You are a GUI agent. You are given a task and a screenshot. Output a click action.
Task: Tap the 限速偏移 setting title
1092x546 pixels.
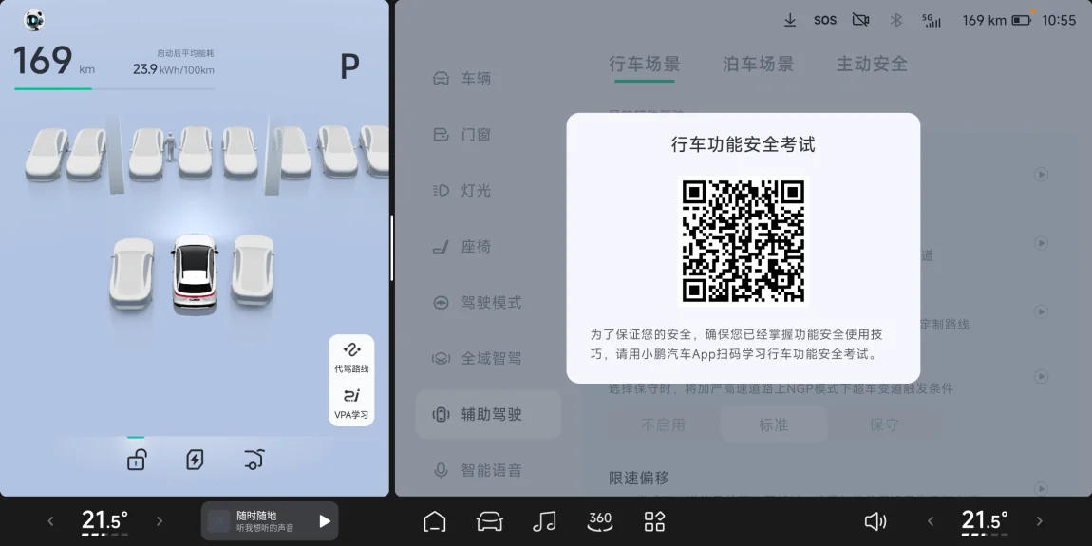(x=639, y=479)
